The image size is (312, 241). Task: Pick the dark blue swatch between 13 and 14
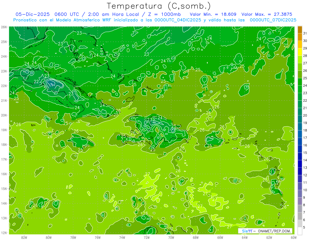click(x=300, y=164)
